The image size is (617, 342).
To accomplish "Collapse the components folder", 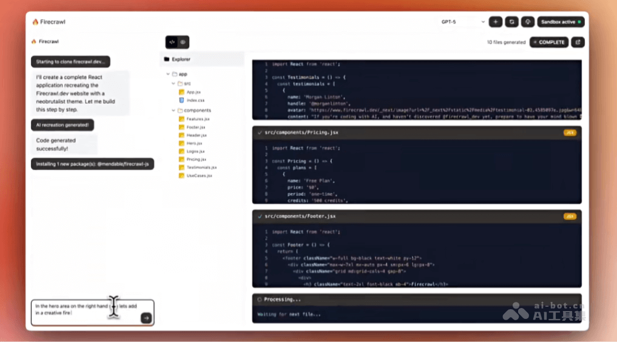I will click(x=174, y=111).
